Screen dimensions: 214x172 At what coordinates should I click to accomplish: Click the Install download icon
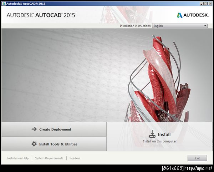(x=152, y=134)
